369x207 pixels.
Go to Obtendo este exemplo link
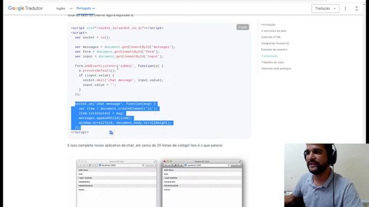point(276,68)
